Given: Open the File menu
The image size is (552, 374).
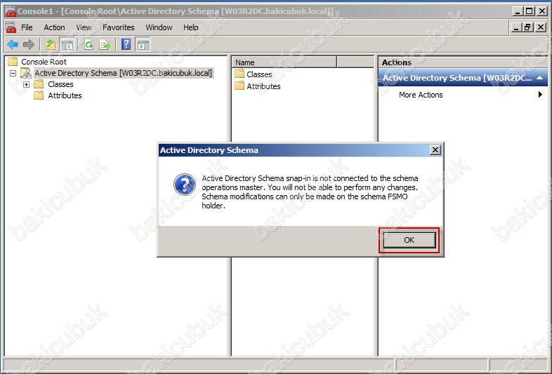Looking at the screenshot, I should tap(27, 27).
